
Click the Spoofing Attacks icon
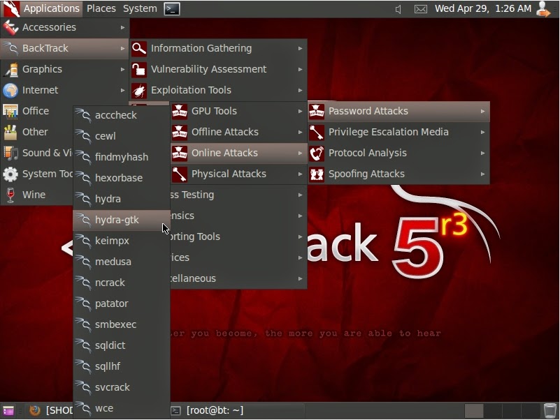317,174
